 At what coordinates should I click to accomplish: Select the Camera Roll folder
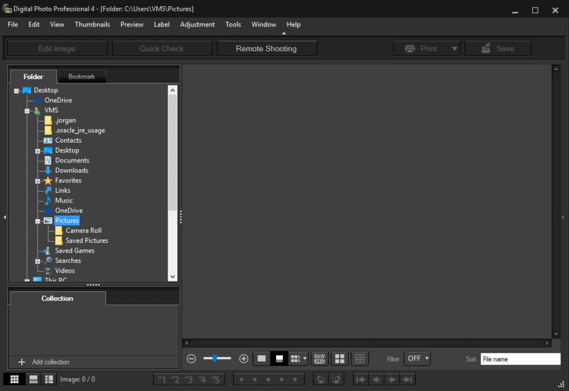tap(84, 230)
